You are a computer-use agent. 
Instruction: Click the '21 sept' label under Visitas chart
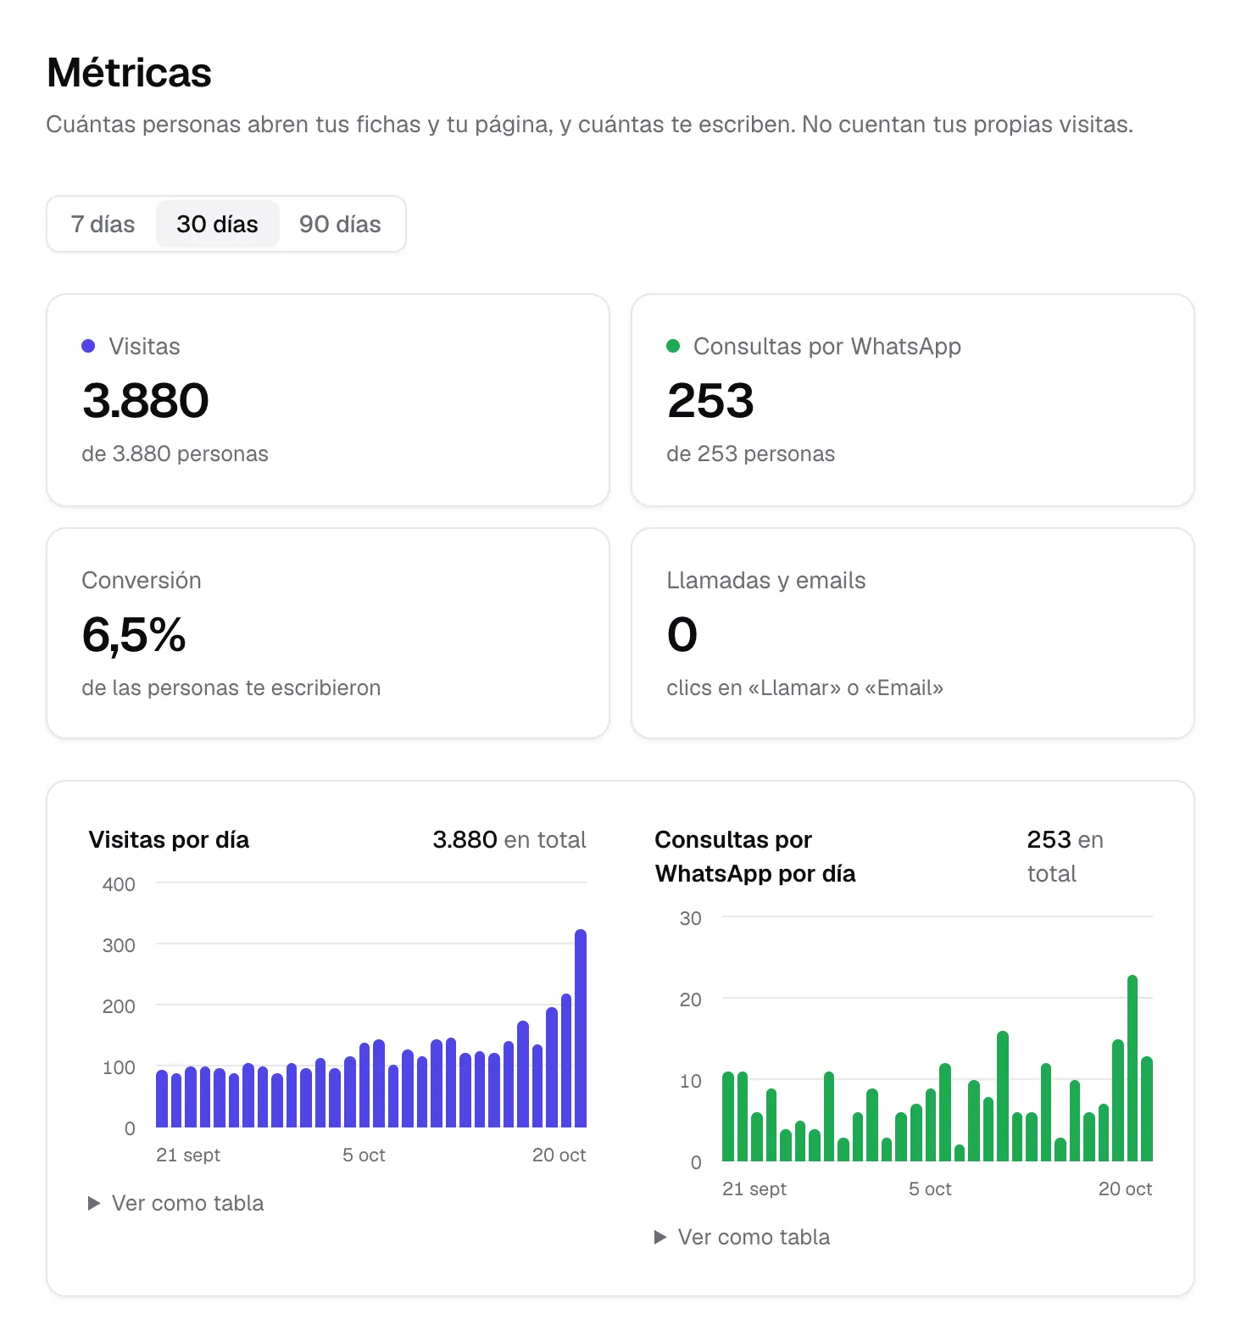point(188,1155)
